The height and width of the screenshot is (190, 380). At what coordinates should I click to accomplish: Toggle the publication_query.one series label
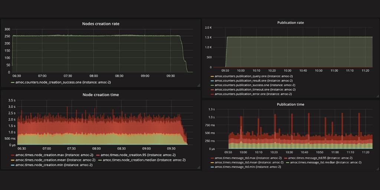(x=253, y=76)
